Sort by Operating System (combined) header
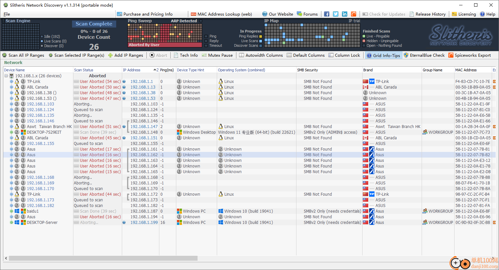This screenshot has height=270, width=499. (x=256, y=70)
